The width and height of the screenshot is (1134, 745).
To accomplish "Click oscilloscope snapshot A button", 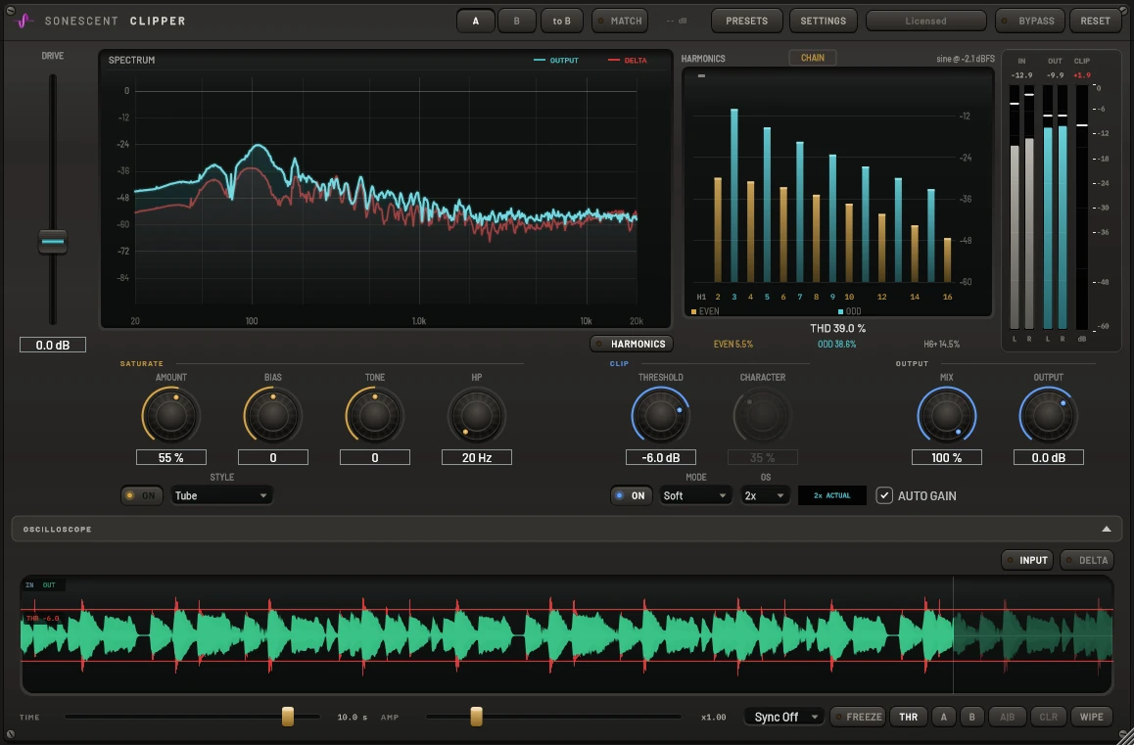I will tap(944, 717).
